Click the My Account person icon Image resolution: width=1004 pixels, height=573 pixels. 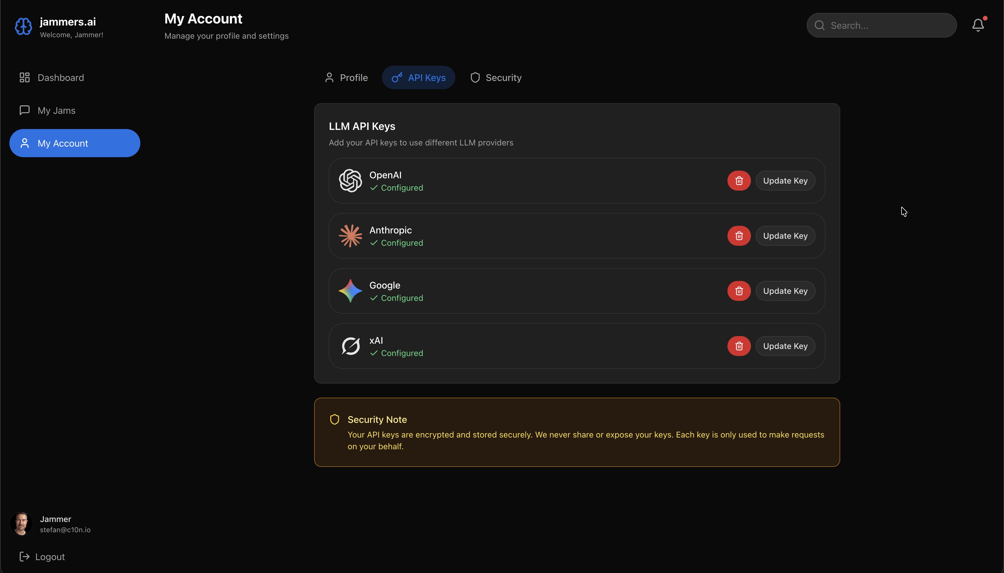[25, 143]
